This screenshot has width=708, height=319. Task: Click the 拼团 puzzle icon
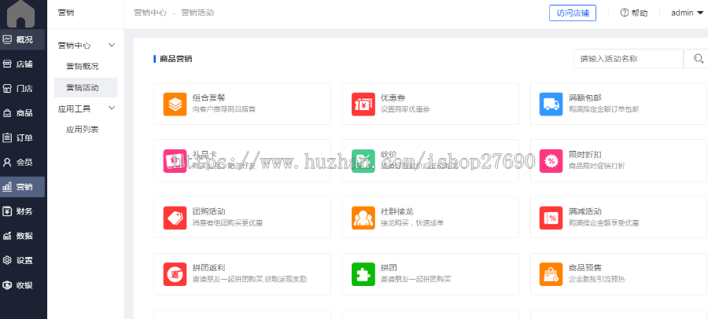(x=363, y=274)
